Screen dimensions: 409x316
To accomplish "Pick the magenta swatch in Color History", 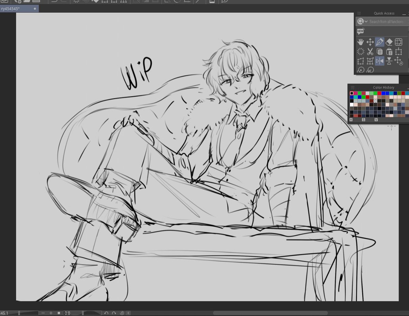I will click(x=356, y=93).
